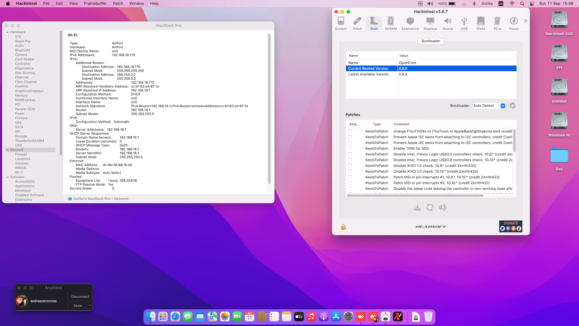The height and width of the screenshot is (326, 579).
Task: Collapse the Network section in sidebar
Action: [x=7, y=150]
